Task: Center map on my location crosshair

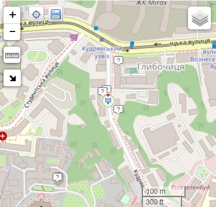Action: click(36, 14)
